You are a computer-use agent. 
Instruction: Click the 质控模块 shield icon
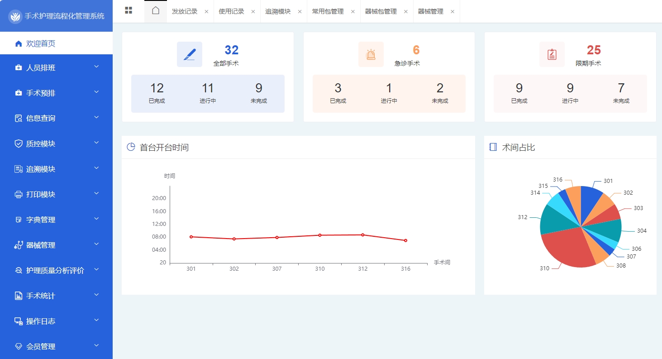coord(19,144)
